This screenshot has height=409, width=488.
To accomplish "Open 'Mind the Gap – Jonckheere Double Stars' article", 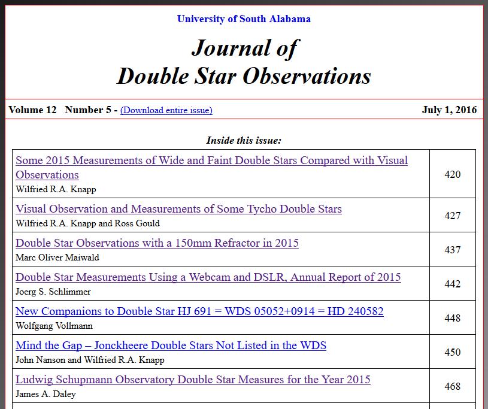I will (171, 346).
